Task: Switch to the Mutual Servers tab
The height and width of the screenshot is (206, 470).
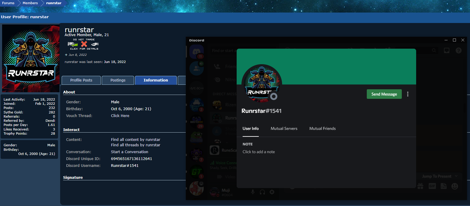Action: 284,129
